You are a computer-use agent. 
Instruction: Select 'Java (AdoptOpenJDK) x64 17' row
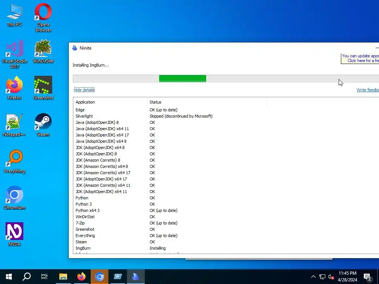click(226, 135)
